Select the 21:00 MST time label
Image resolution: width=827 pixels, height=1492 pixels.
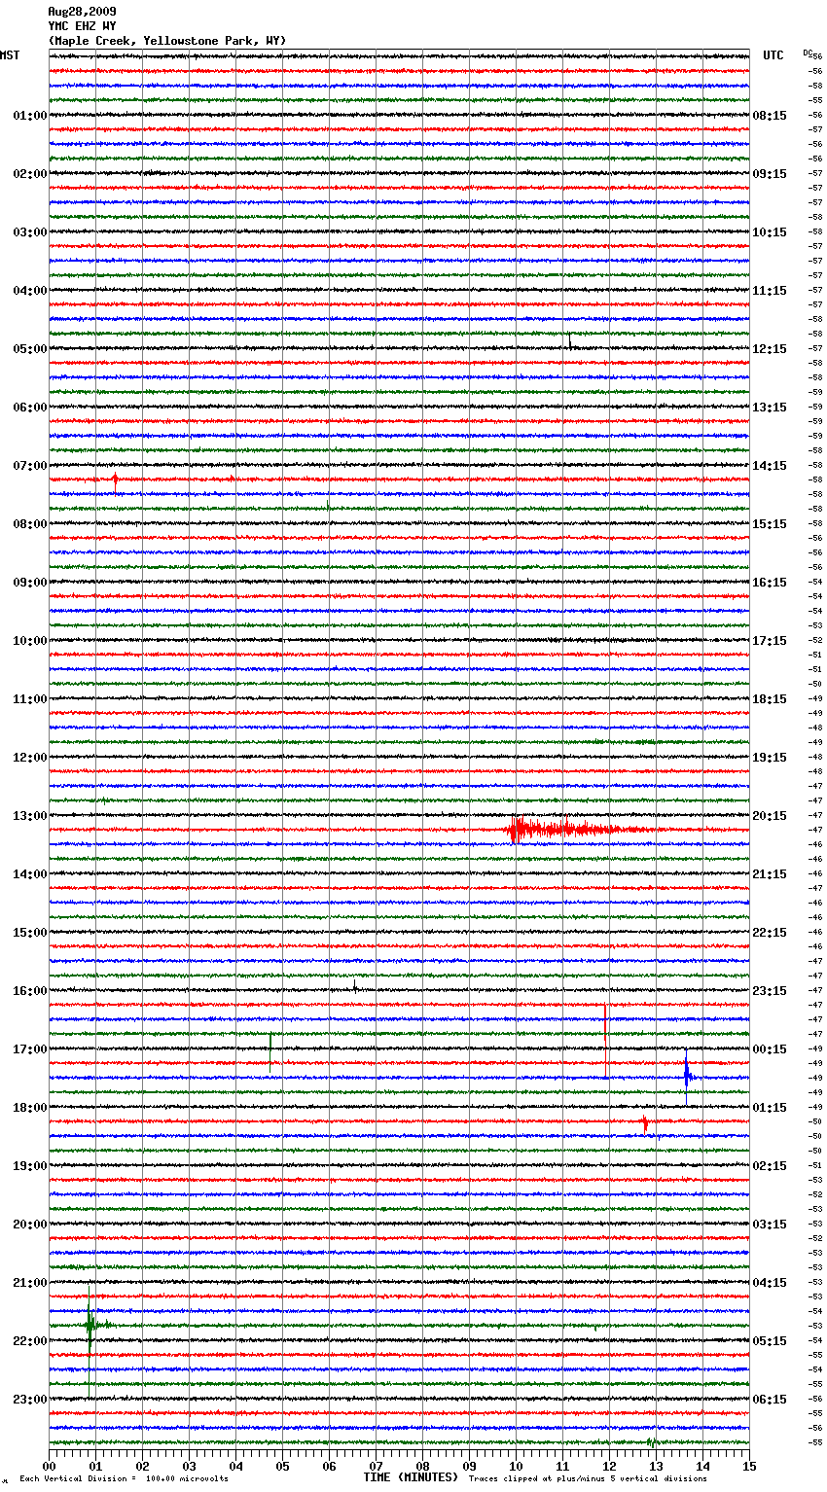30,1283
